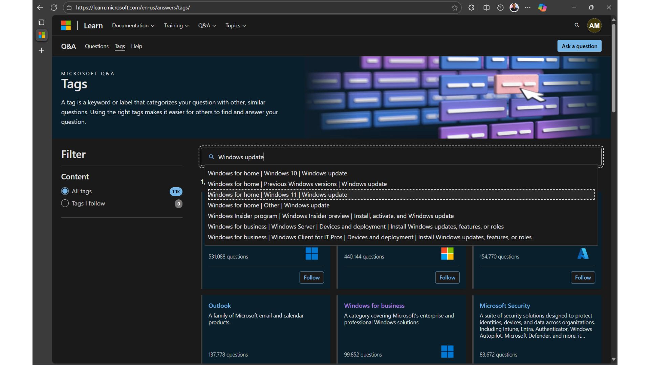Open the Copilot icon in browser toolbar
The height and width of the screenshot is (365, 650).
pos(542,7)
